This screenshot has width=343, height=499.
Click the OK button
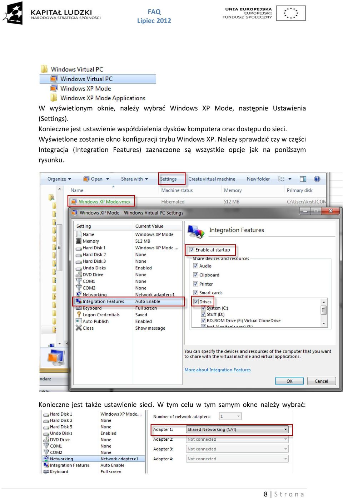point(289,381)
